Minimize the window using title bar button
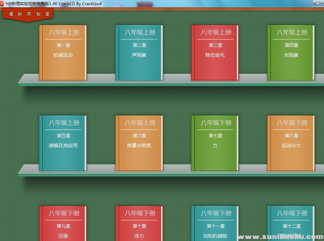This screenshot has height=241, width=324. (317, 3)
